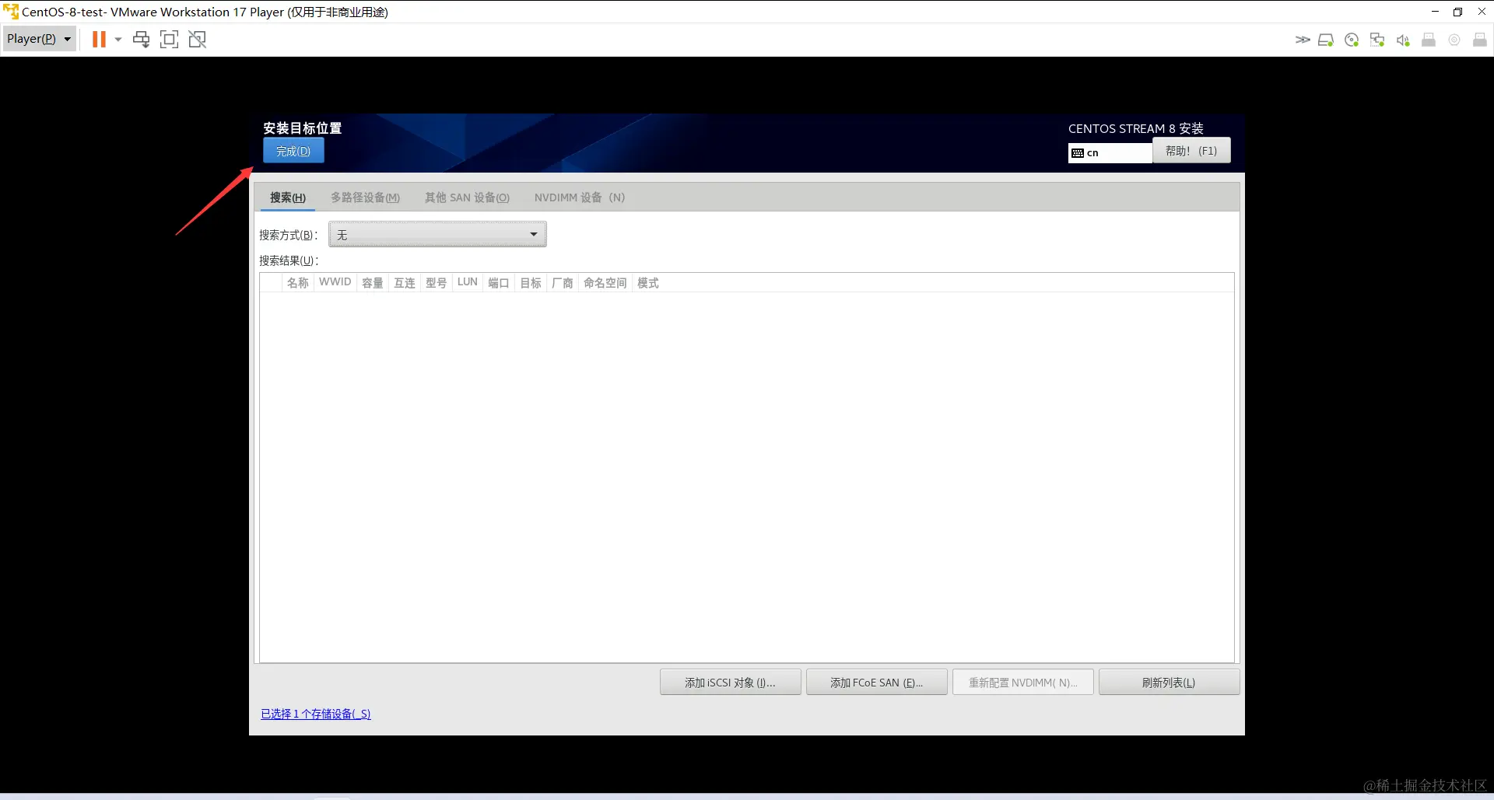Open the 搜索方式 dropdown showing 无

tap(437, 234)
